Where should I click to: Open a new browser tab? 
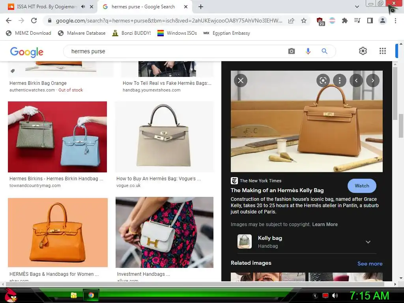(201, 7)
